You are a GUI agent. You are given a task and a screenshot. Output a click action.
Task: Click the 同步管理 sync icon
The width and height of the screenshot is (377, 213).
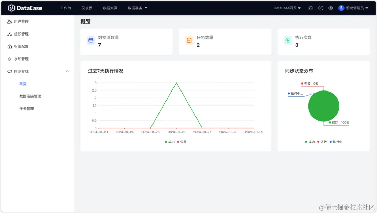point(9,71)
